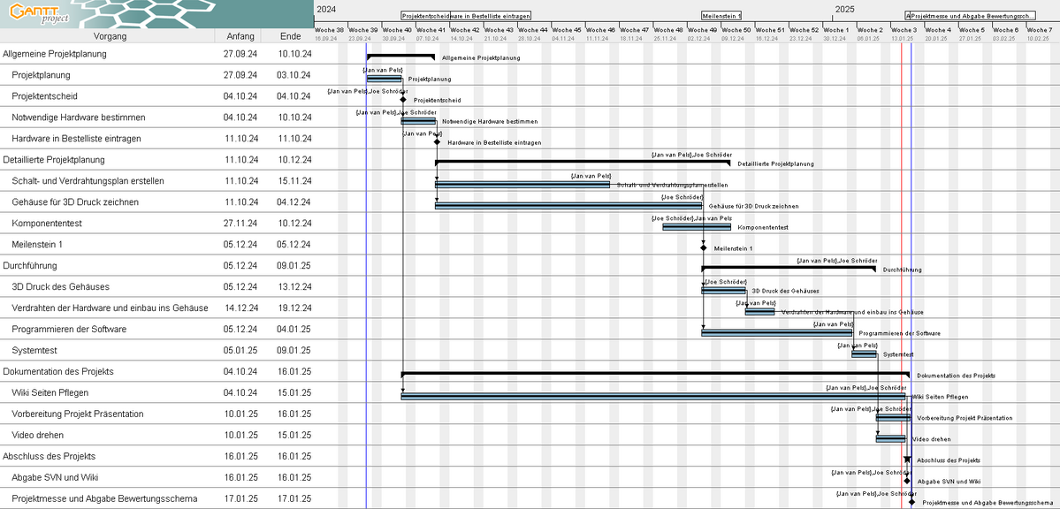Select the Abgabe SVN und Wiki milestone diamond
Screen dimensions: 1060x509
pos(907,482)
